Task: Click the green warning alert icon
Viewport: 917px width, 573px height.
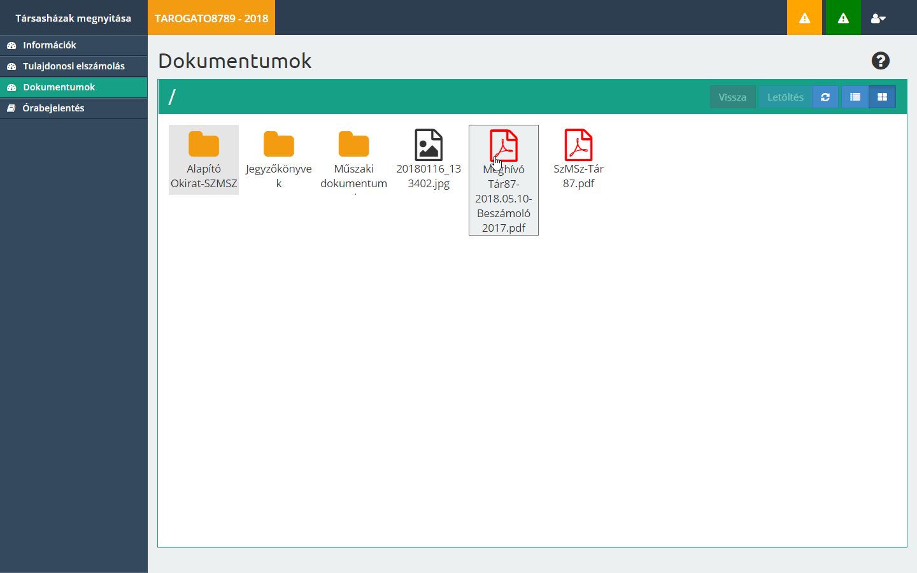Action: pyautogui.click(x=843, y=18)
